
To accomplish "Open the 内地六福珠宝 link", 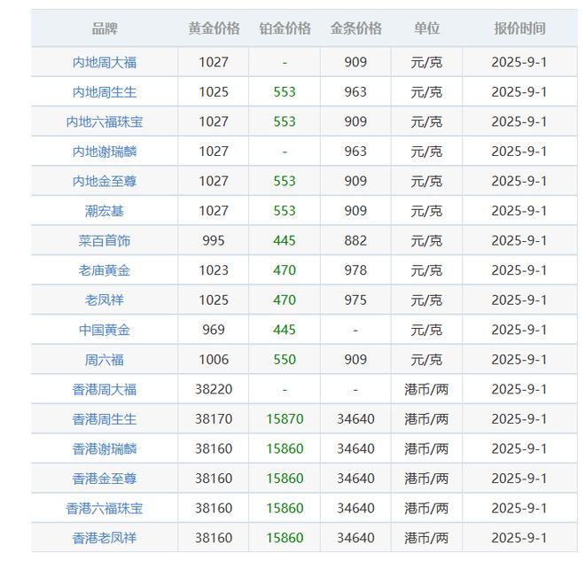I will pyautogui.click(x=105, y=122).
